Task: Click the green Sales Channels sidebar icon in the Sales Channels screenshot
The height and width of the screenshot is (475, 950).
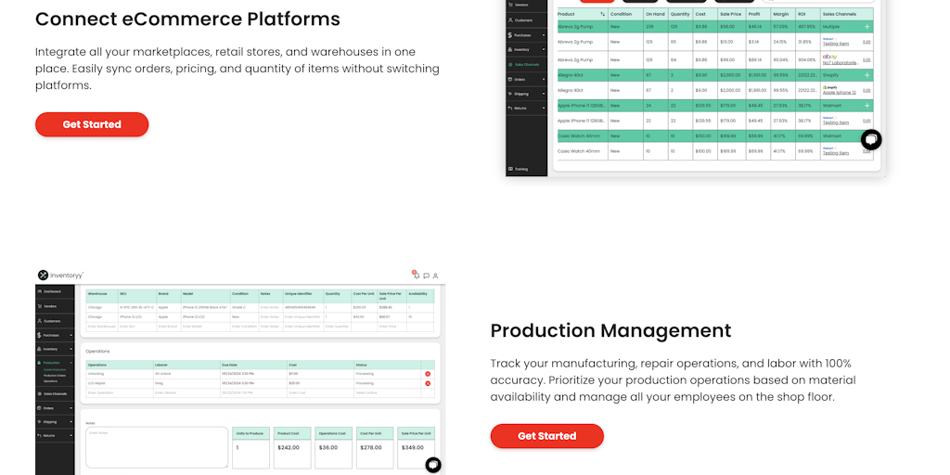Action: point(510,64)
